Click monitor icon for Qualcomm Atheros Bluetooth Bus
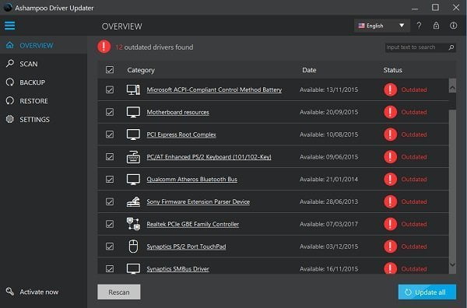Viewport: 467px width, 308px height. 133,180
